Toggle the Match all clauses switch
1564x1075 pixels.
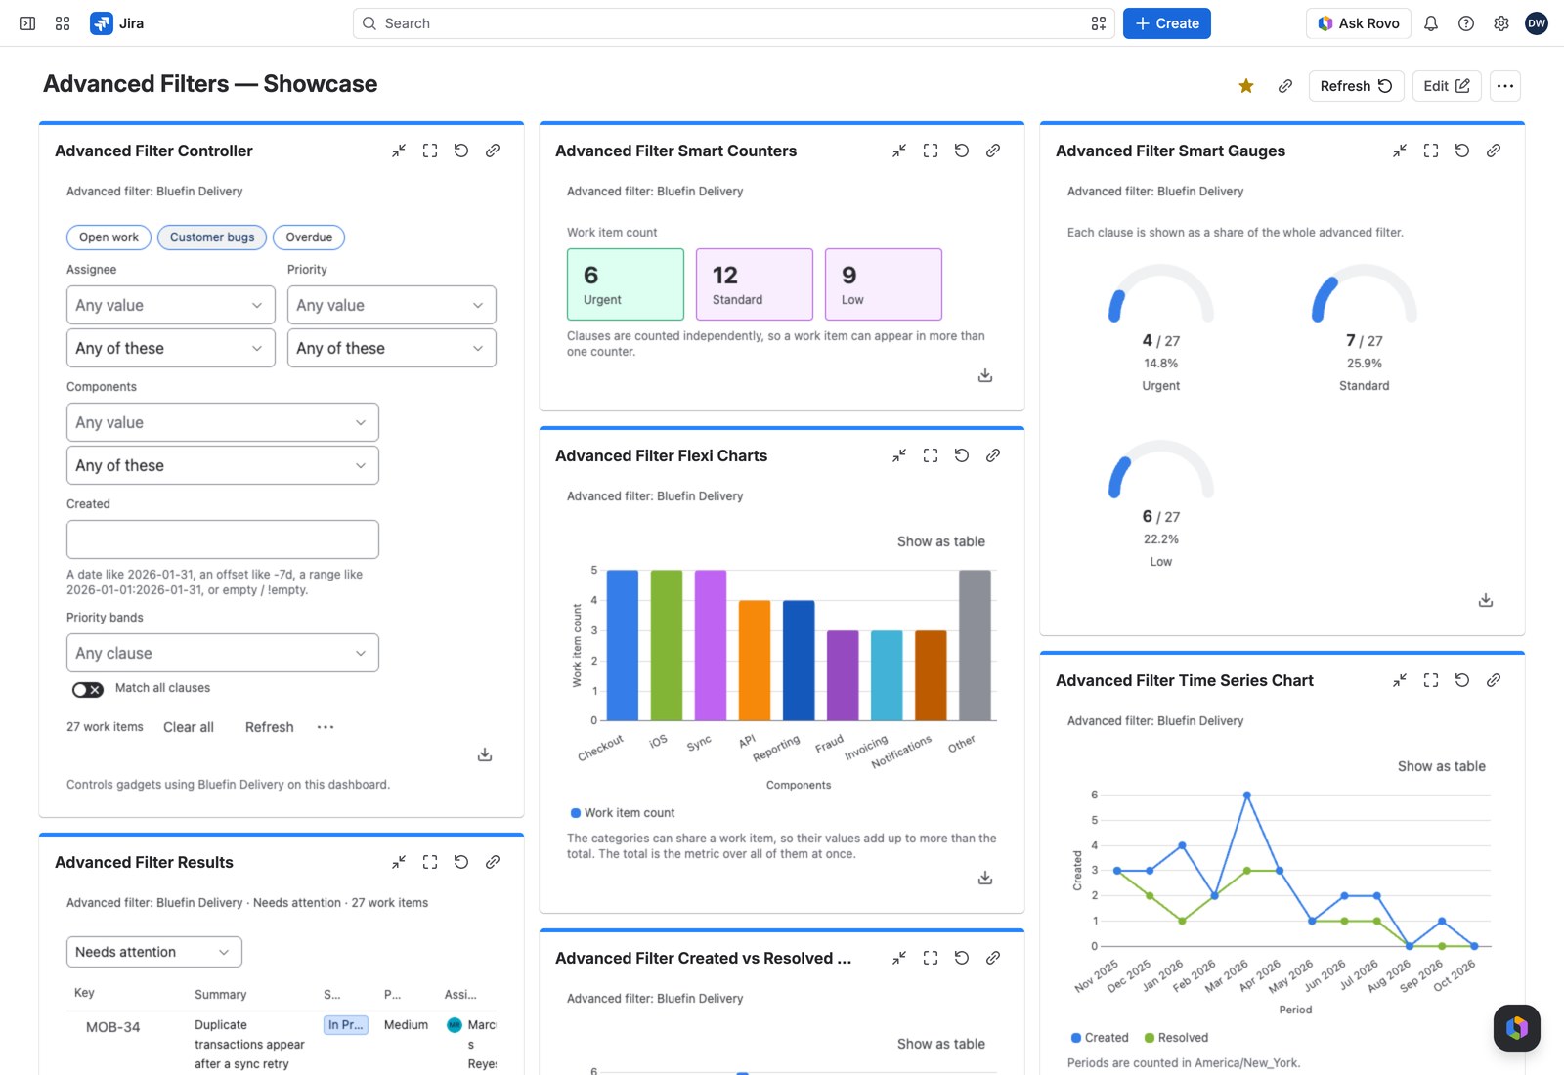(x=88, y=690)
